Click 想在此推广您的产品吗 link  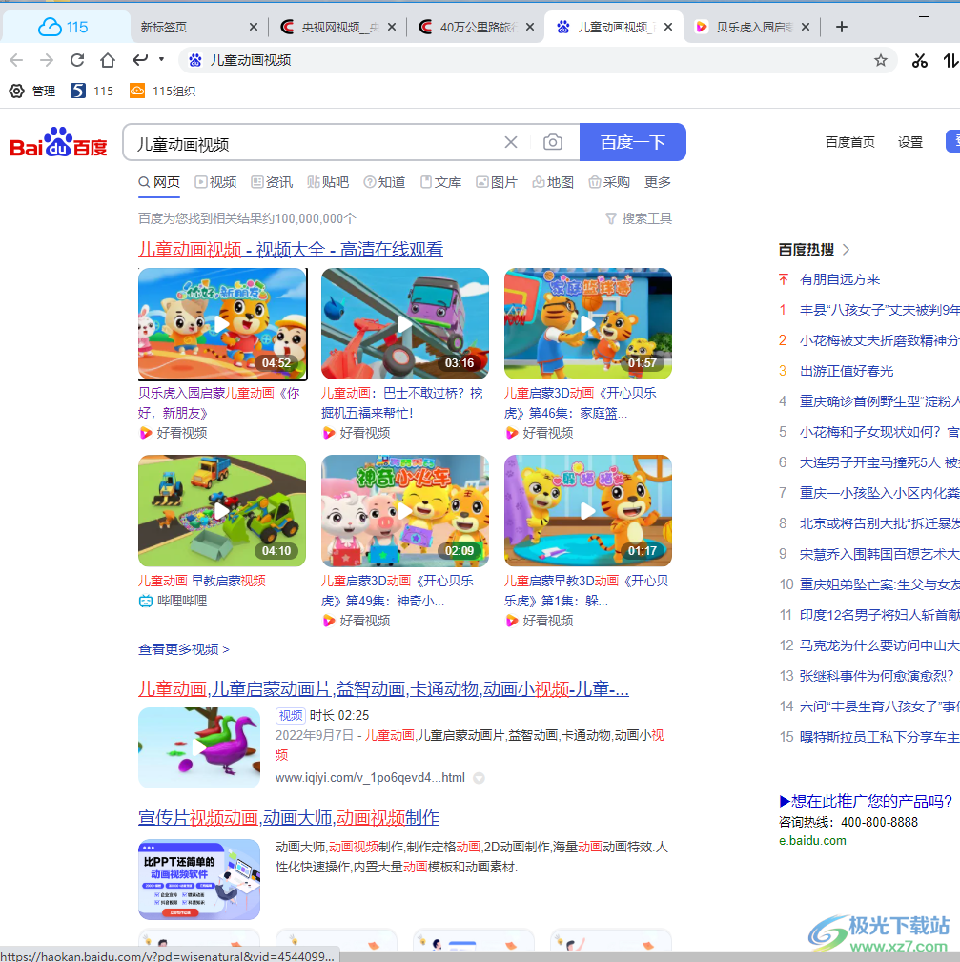866,801
